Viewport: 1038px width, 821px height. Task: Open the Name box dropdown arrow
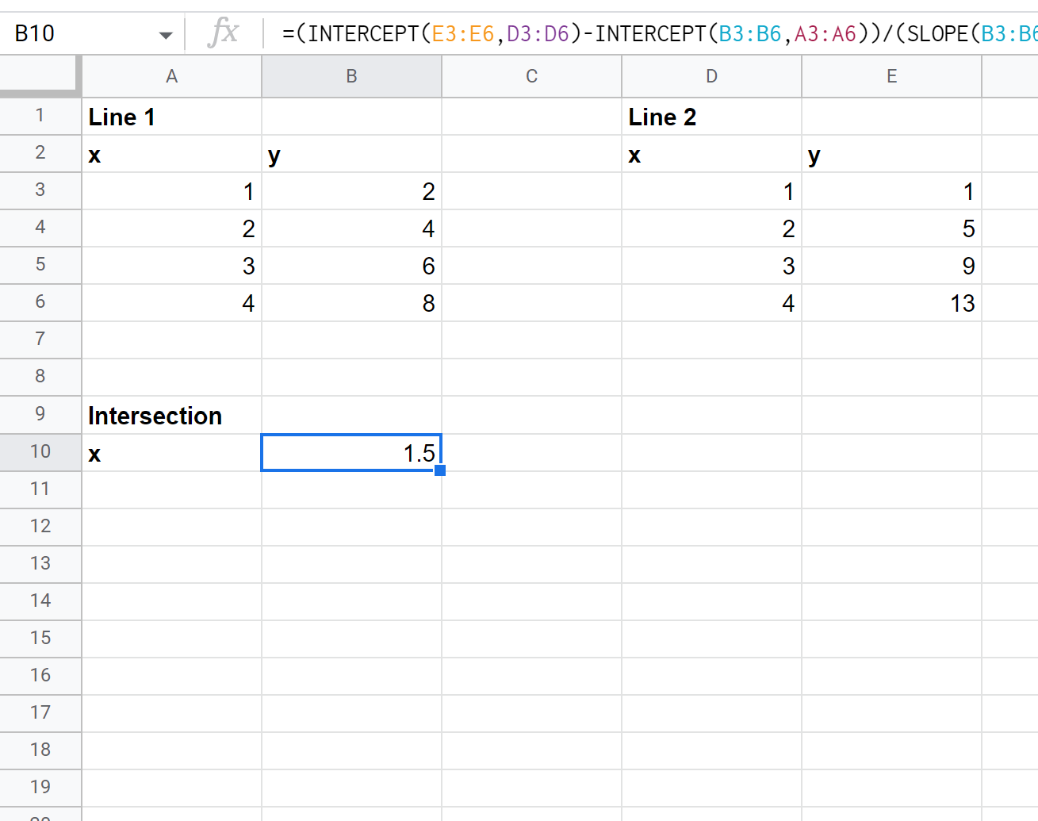point(165,35)
